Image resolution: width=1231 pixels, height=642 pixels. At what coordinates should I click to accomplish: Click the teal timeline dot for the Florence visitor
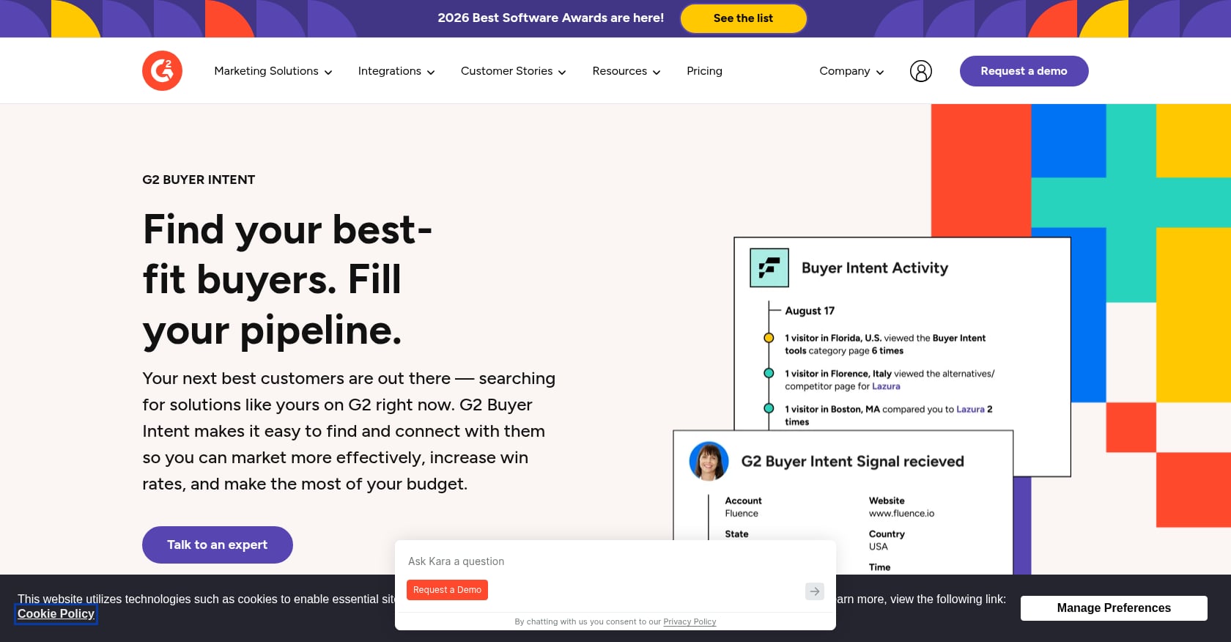click(769, 373)
